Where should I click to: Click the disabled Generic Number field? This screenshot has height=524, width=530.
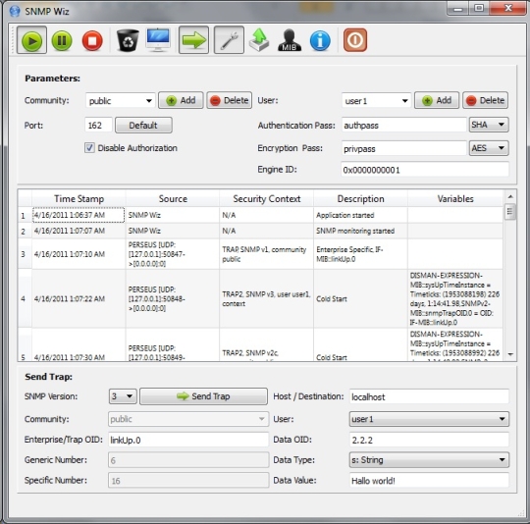[x=188, y=460]
